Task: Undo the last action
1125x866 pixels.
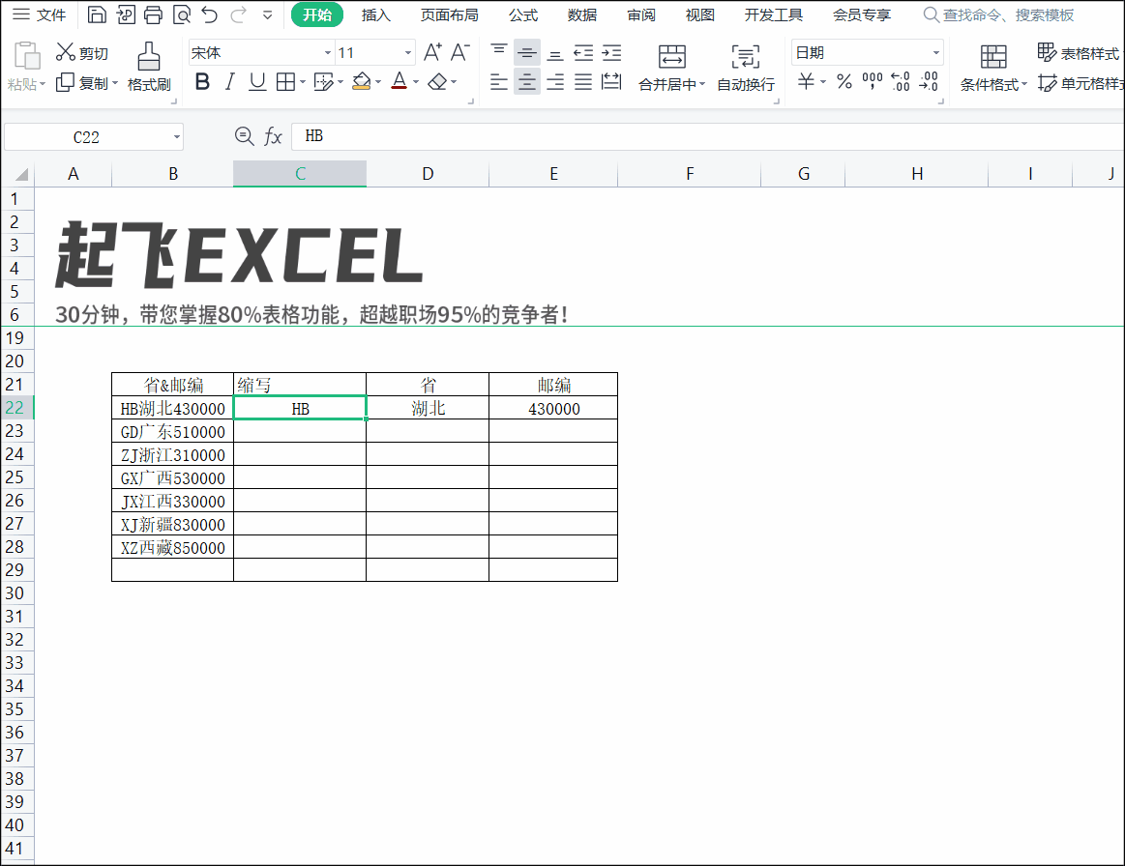Action: pyautogui.click(x=210, y=14)
